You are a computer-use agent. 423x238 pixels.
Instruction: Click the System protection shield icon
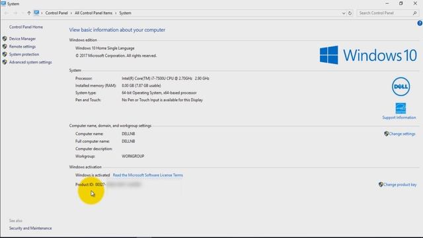coord(5,54)
